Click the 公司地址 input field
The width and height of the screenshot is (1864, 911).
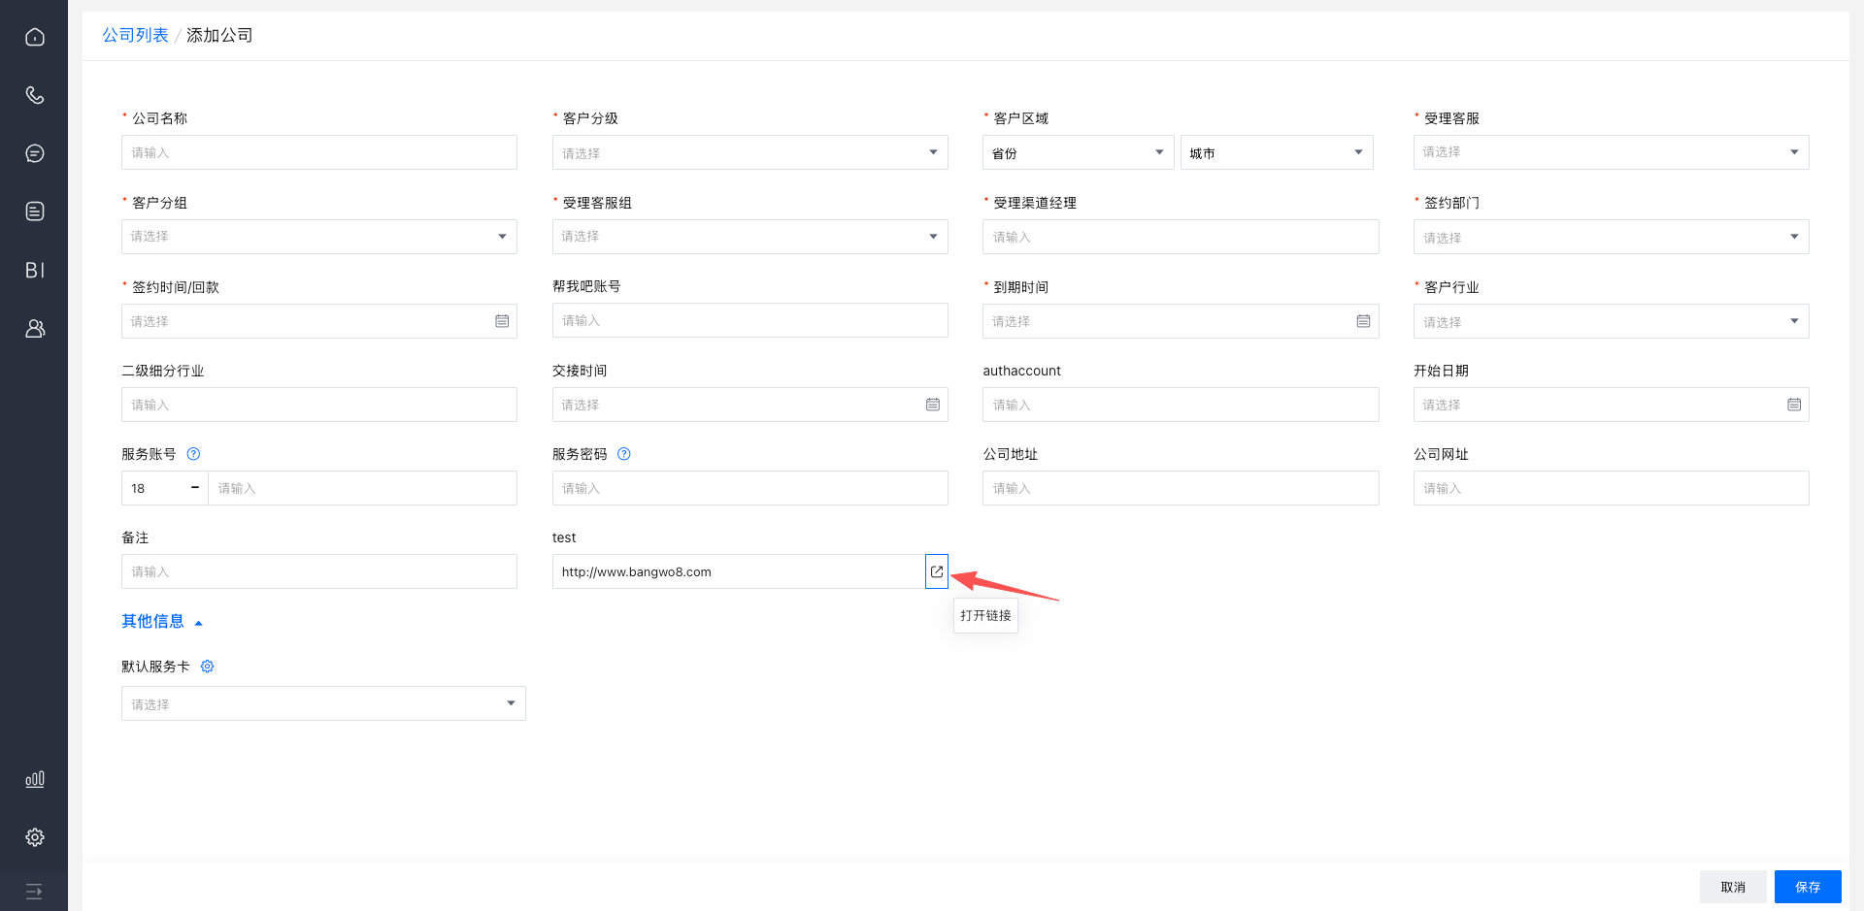pos(1181,488)
